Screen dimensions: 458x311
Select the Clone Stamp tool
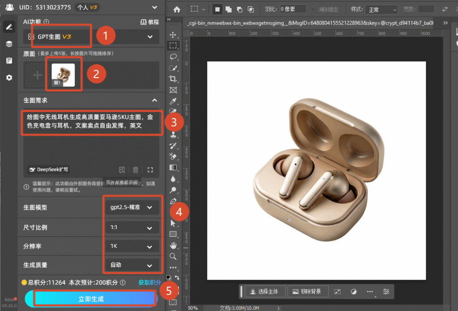pyautogui.click(x=173, y=134)
